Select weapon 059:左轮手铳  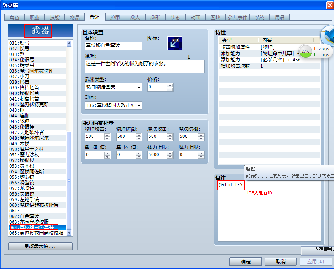pos(37,199)
